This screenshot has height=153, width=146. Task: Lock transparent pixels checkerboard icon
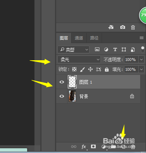pos(74,69)
